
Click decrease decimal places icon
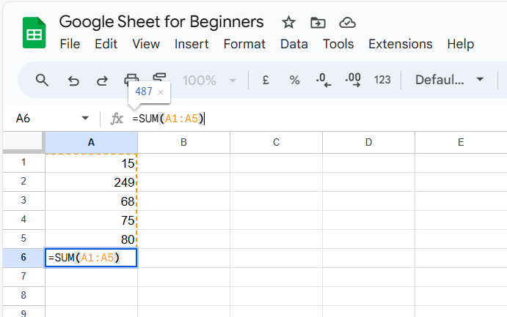point(324,80)
